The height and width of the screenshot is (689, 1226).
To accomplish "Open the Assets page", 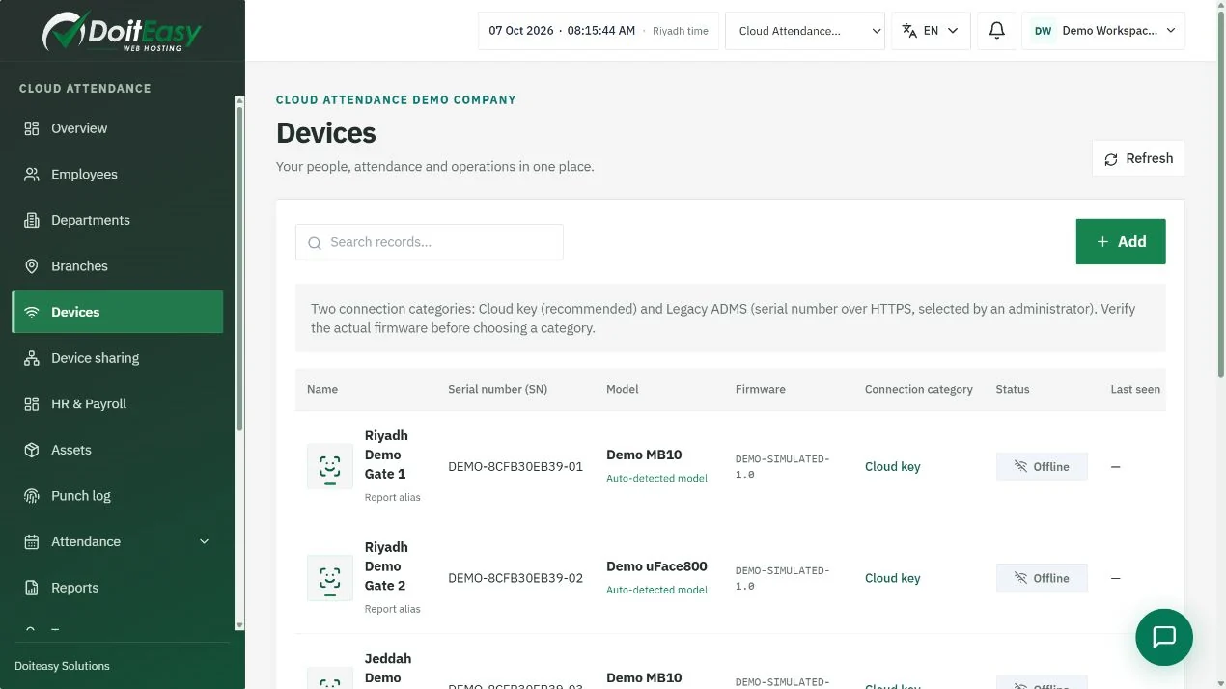I will tap(118, 450).
